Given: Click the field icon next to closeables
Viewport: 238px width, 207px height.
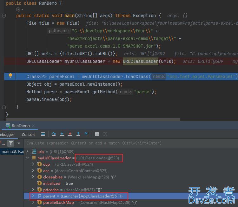Looking at the screenshot, I should [39, 177].
